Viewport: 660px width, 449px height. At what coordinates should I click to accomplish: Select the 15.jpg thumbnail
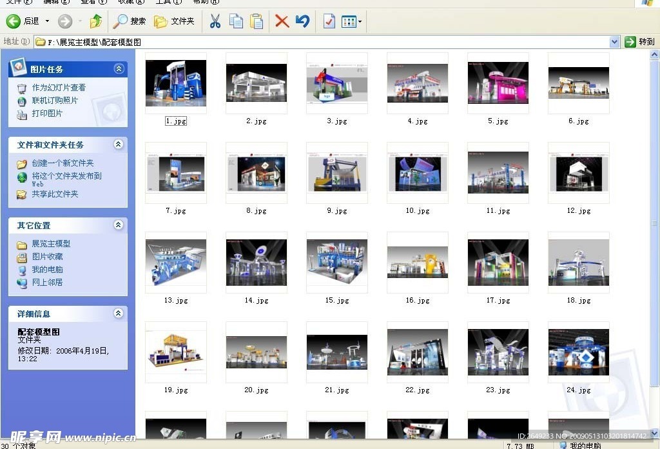point(337,263)
